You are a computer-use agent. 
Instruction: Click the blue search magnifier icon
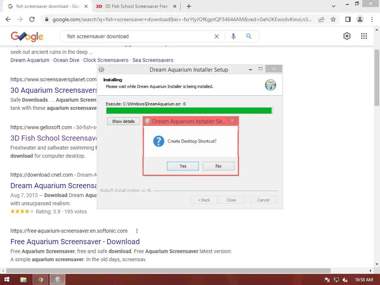(249, 36)
